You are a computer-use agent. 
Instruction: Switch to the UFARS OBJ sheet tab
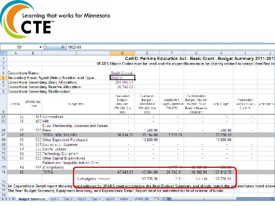[x=142, y=199]
